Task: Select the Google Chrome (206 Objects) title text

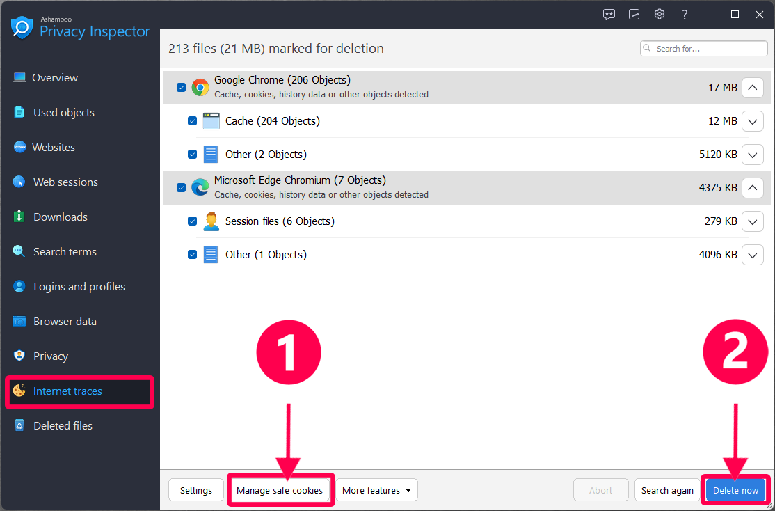Action: point(282,79)
